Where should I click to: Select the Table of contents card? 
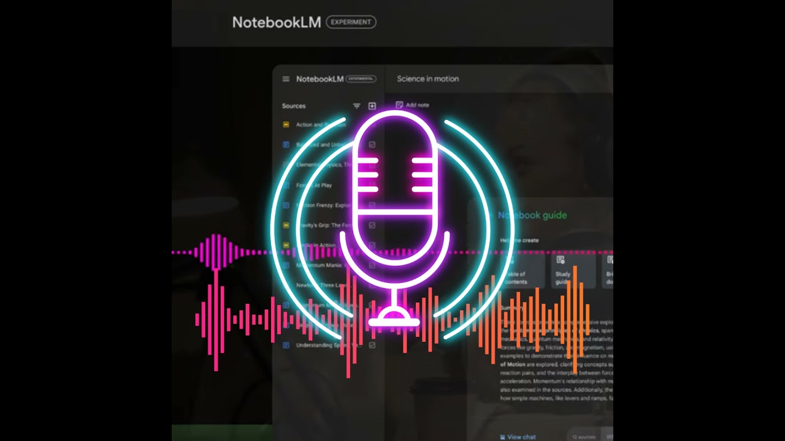point(523,271)
